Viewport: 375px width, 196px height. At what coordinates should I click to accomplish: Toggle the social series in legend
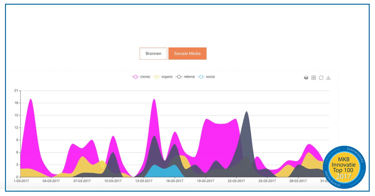click(207, 77)
